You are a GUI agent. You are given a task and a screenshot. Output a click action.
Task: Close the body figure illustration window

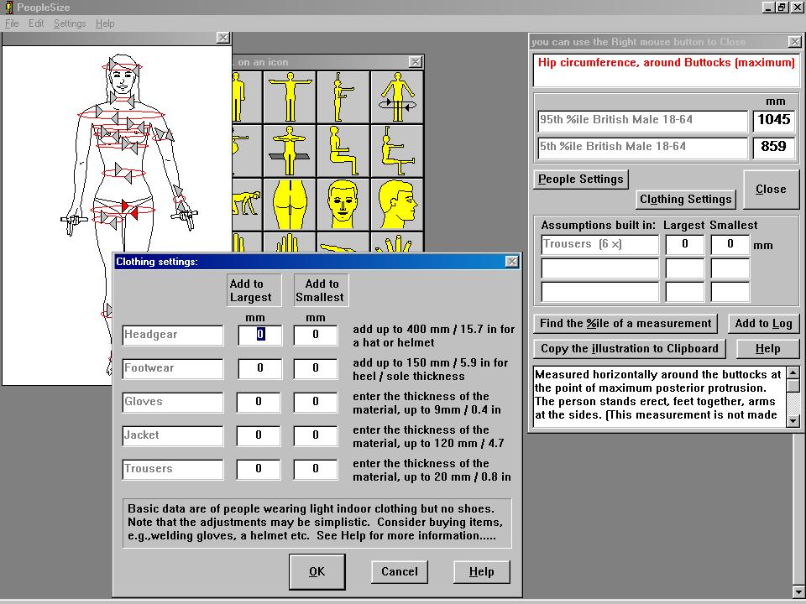[x=223, y=38]
